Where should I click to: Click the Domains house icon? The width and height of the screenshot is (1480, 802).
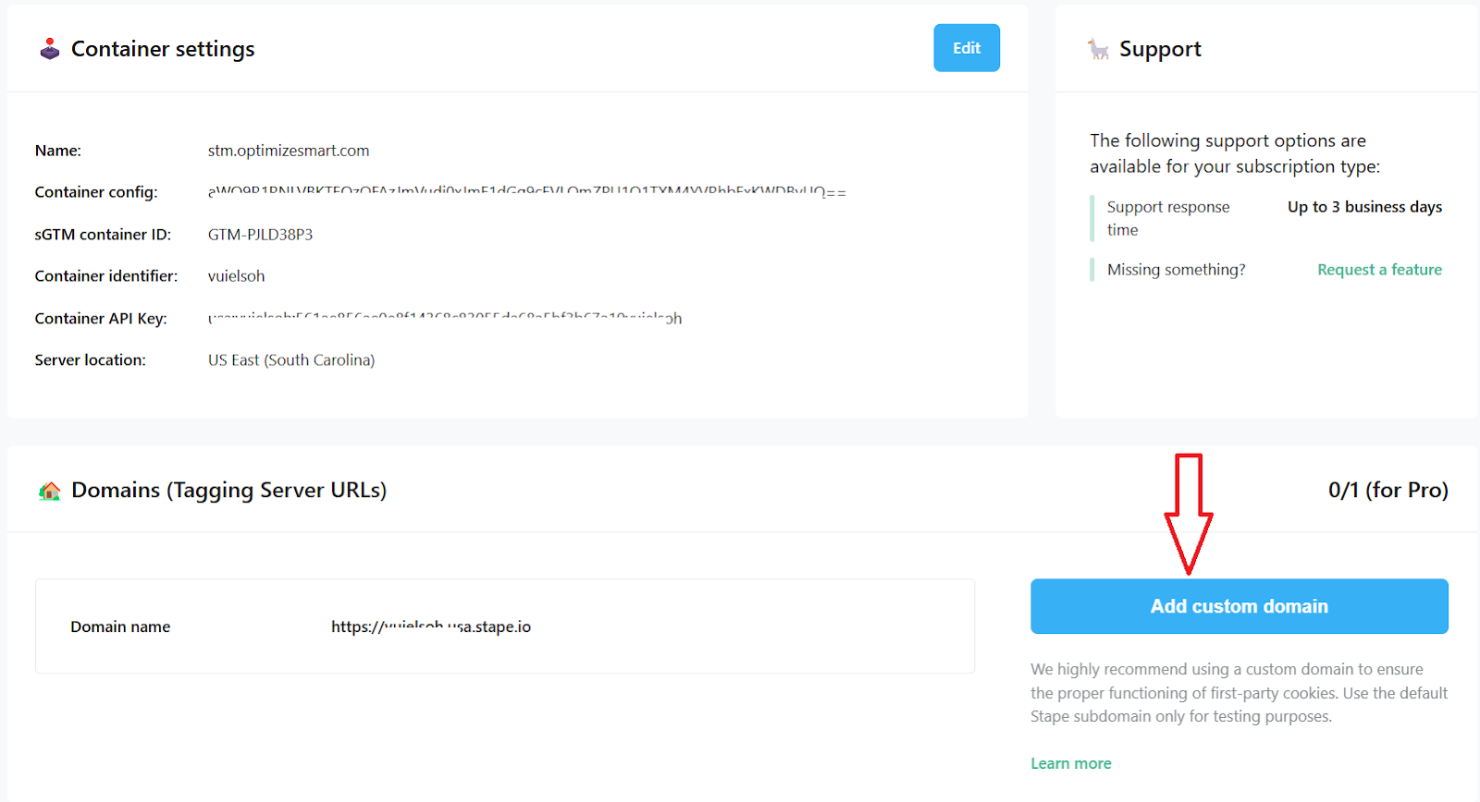(50, 491)
